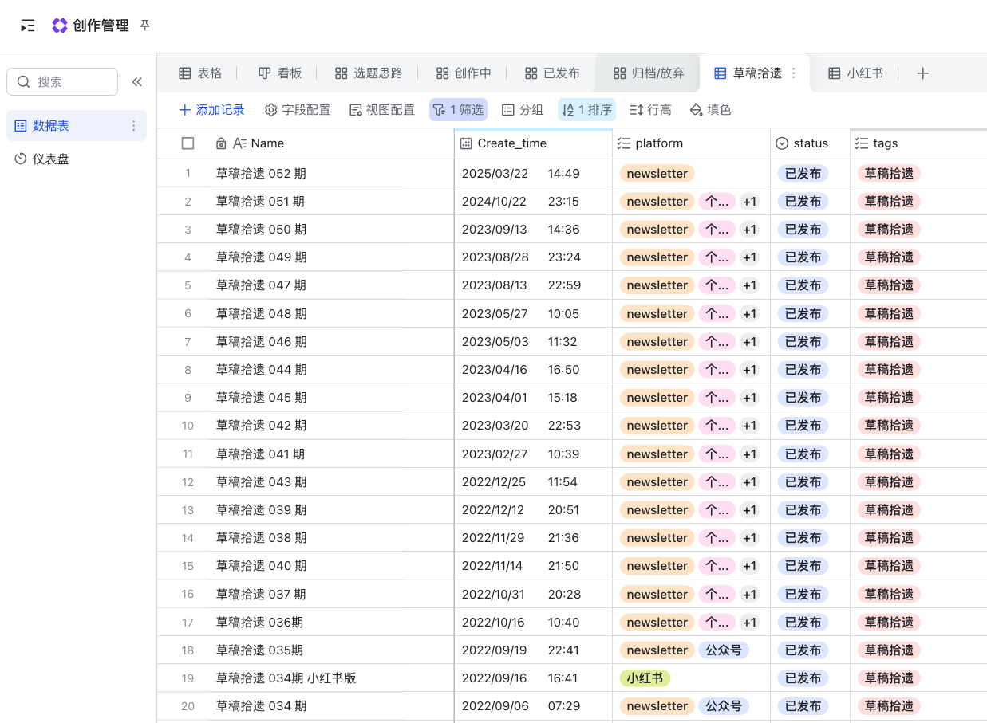This screenshot has height=723, width=987.
Task: Click the plus icon to add a view
Action: pos(922,73)
